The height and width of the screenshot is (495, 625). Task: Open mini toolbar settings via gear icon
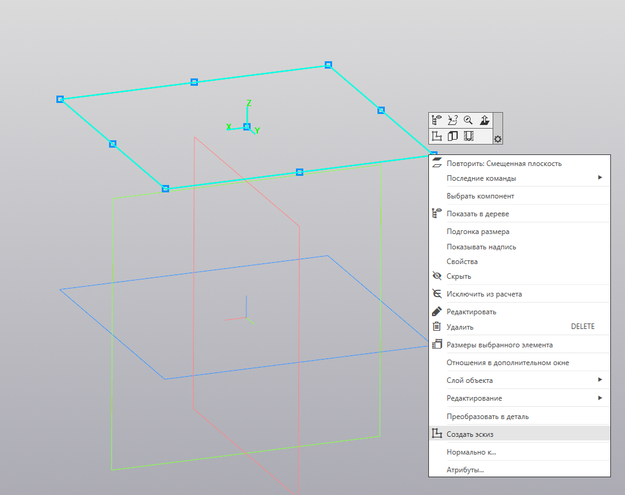(x=498, y=139)
